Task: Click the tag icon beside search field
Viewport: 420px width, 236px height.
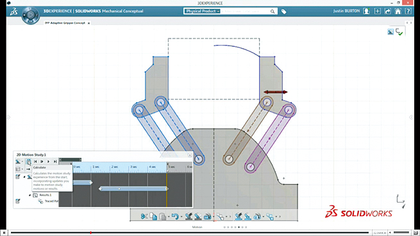Action: click(283, 12)
